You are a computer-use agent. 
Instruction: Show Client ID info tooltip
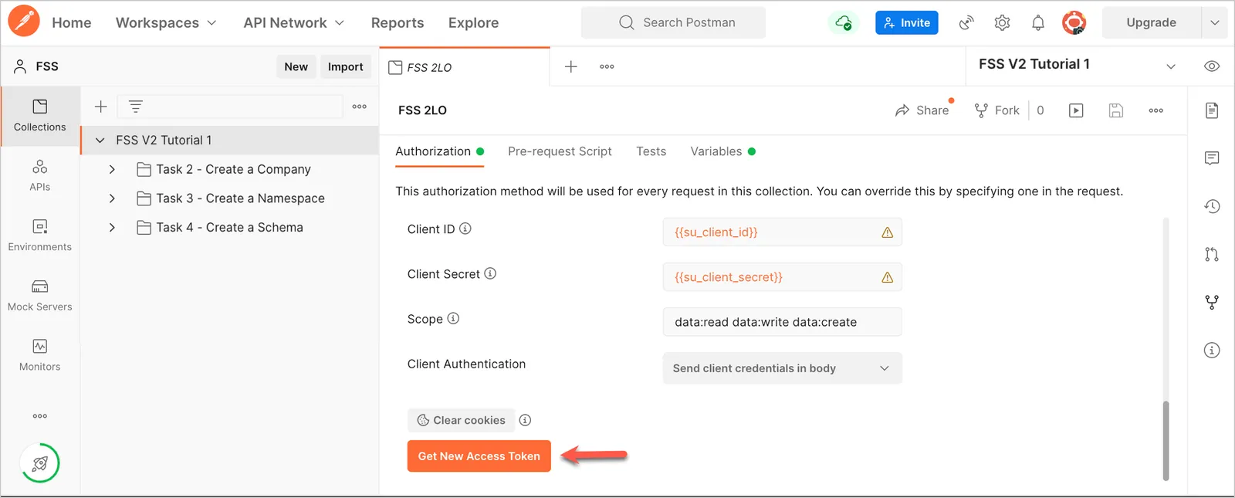[x=465, y=229]
